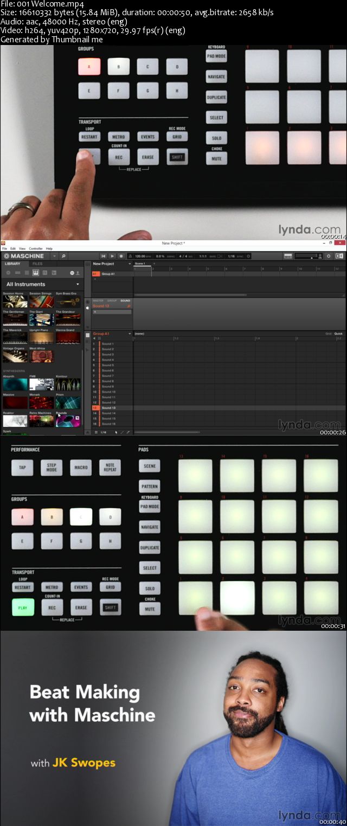Select the Sound 16 row in sound list
The height and width of the screenshot is (826, 347).
point(112,424)
